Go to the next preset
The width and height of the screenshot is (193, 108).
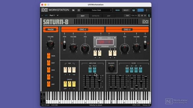pos(111,10)
